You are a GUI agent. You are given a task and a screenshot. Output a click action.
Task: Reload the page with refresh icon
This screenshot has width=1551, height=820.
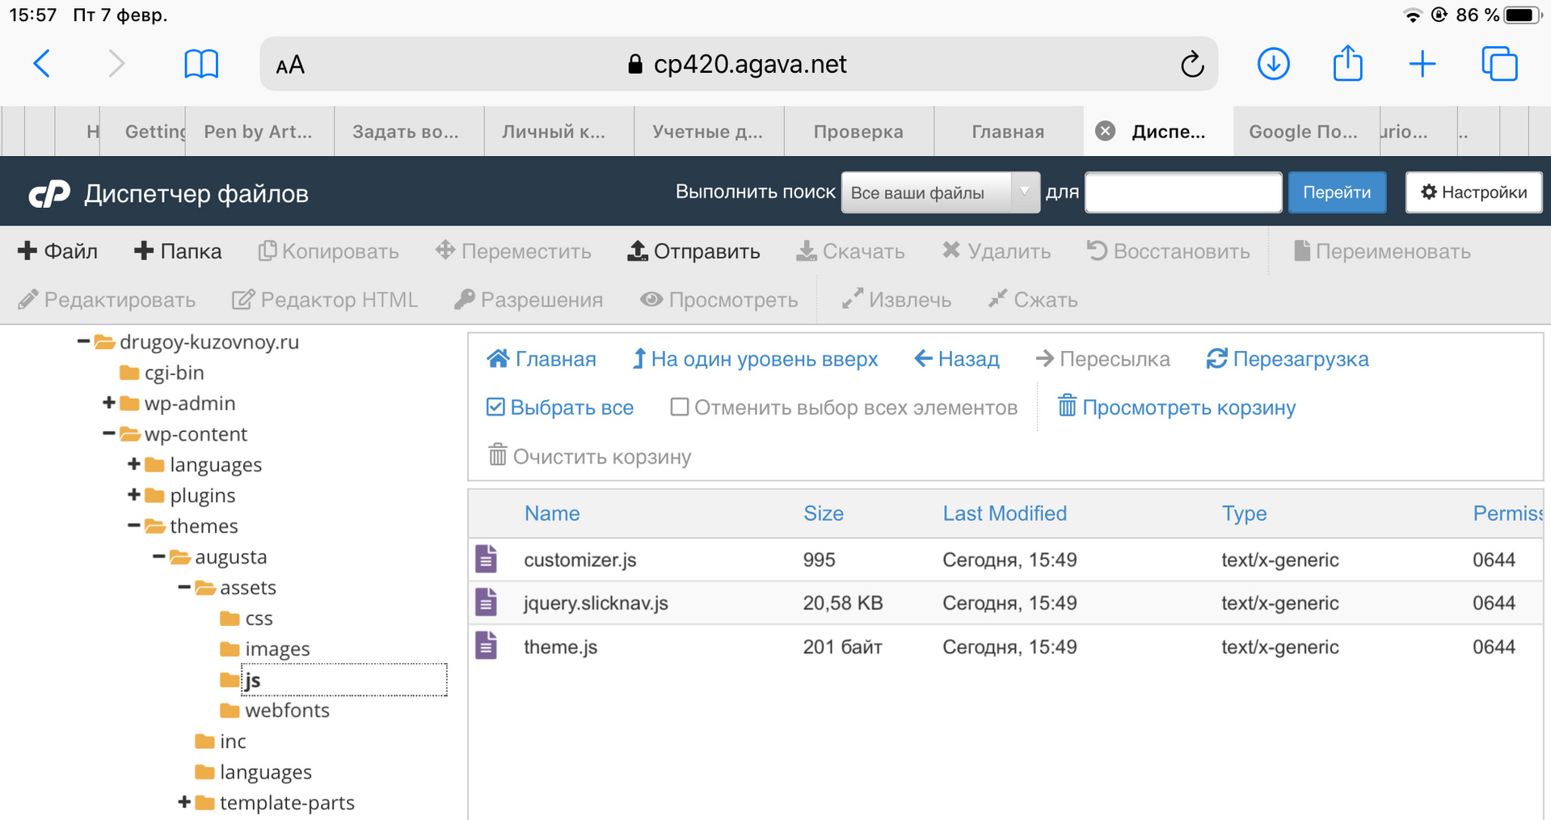click(1192, 64)
